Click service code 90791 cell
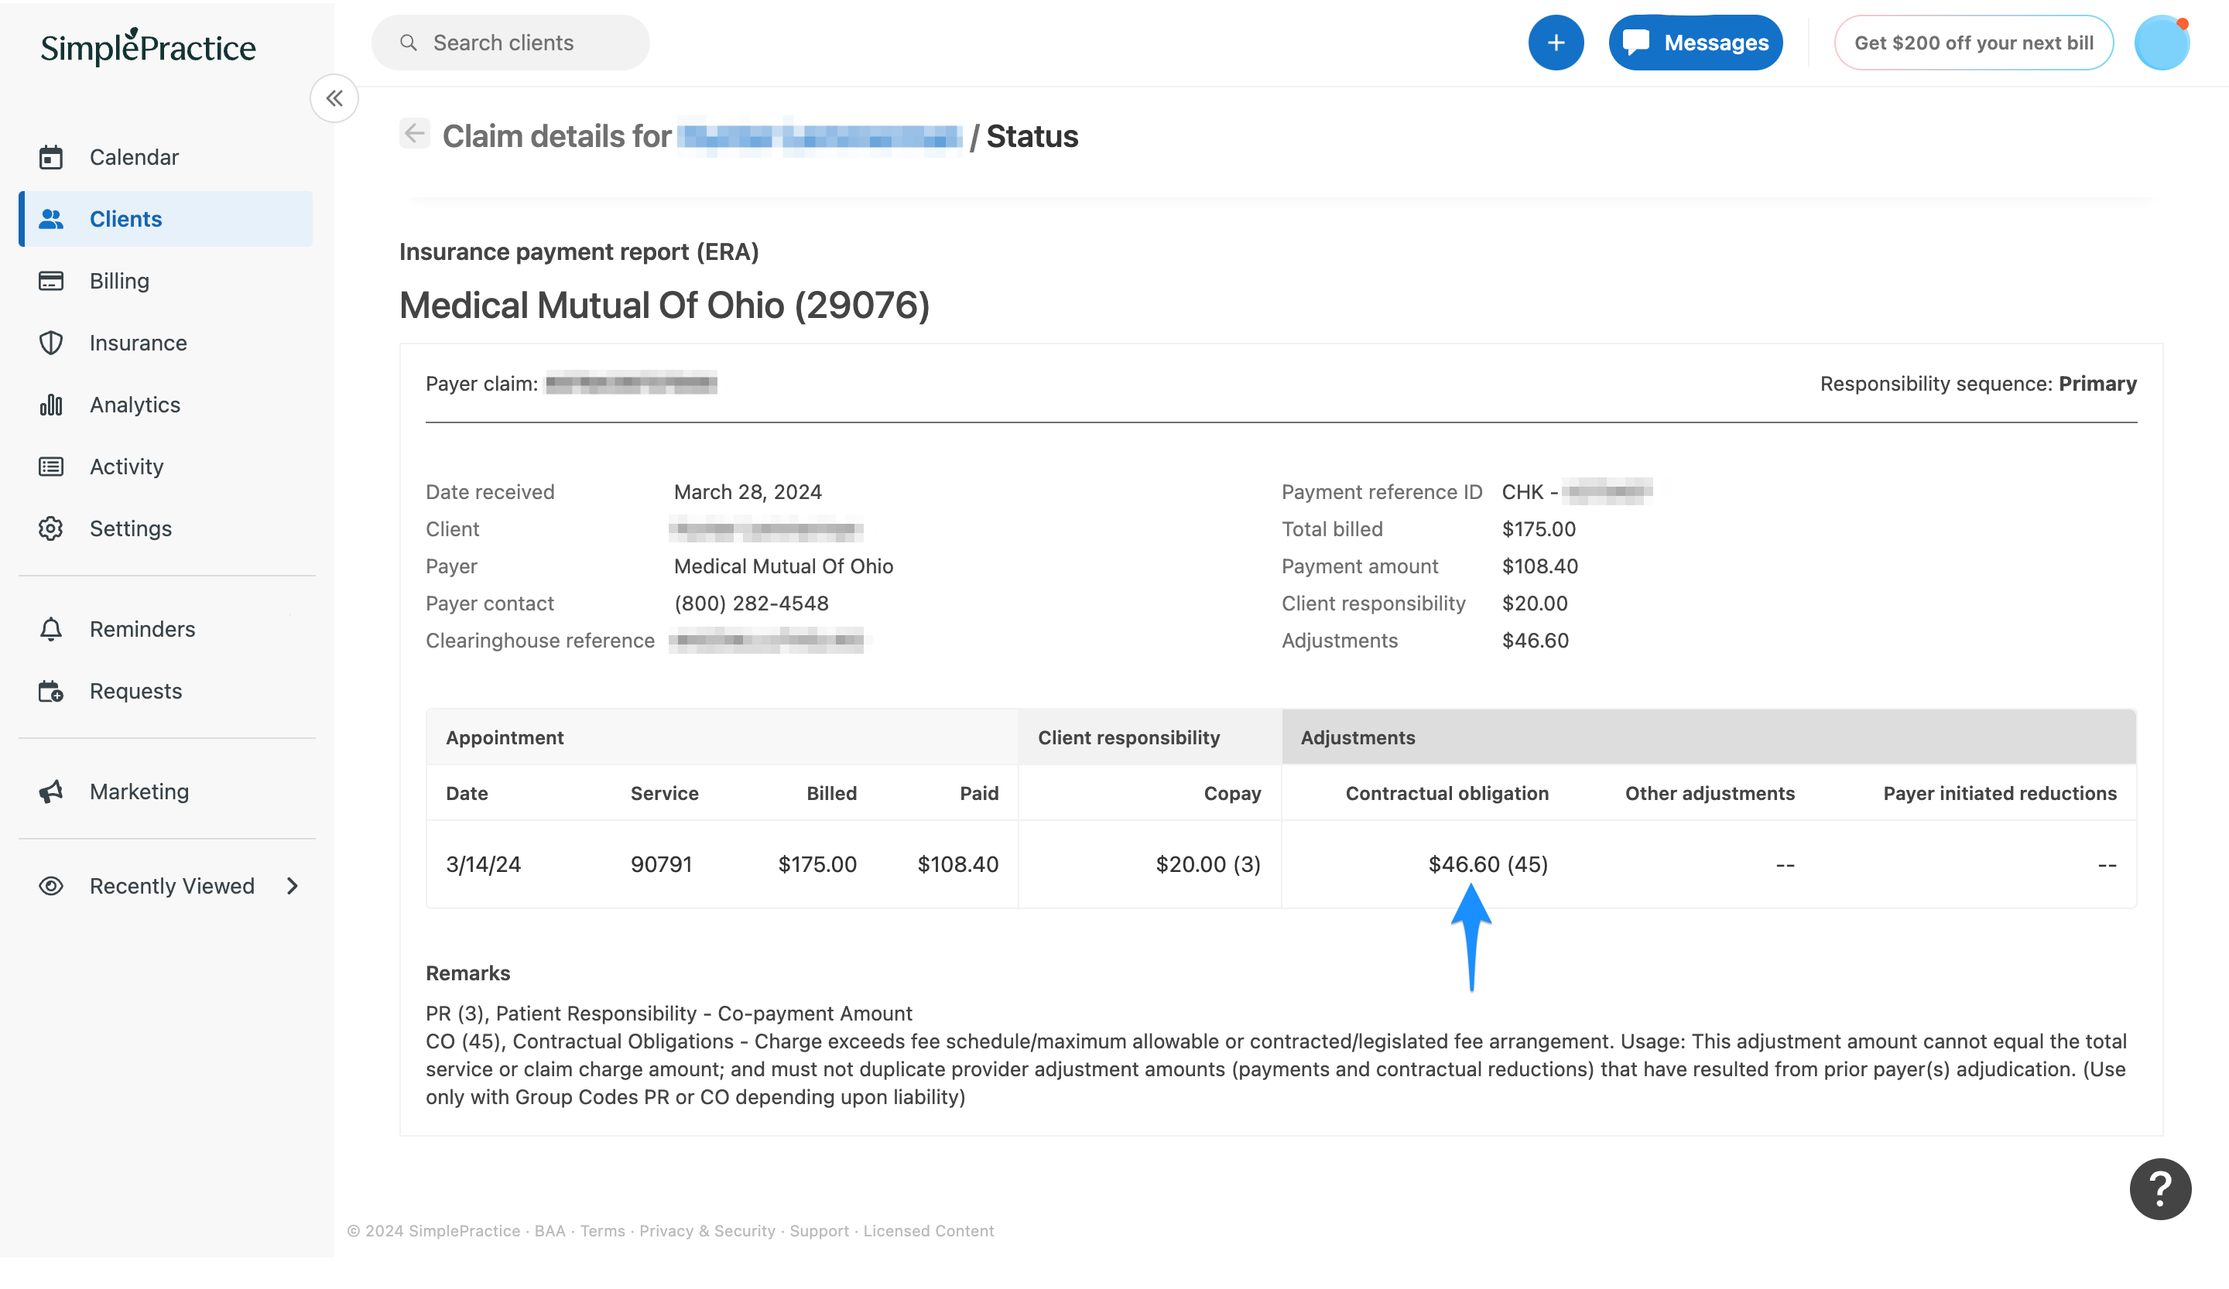Viewport: 2229px width, 1289px height. click(x=662, y=865)
